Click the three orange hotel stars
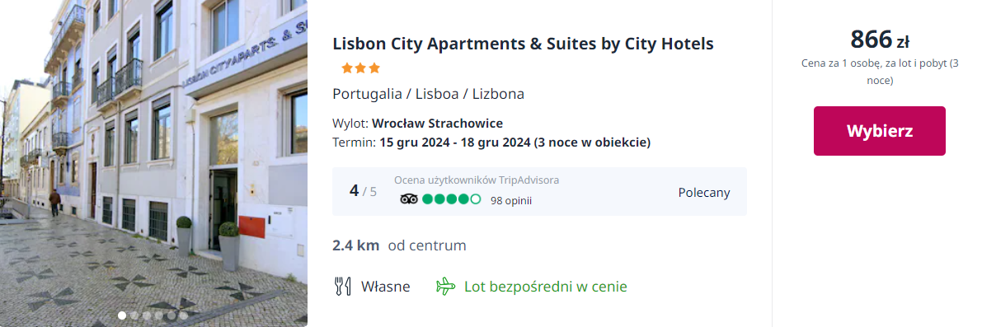Viewport: 982px width, 327px height. tap(360, 68)
